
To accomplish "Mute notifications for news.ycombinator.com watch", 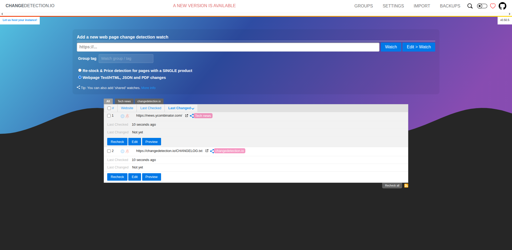I will 127,116.
